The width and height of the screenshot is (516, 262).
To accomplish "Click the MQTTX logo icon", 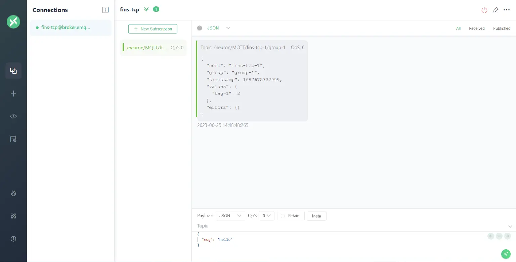I will 13,22.
